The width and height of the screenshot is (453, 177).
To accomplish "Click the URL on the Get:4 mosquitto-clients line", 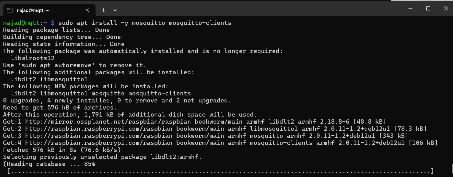I will [97, 142].
